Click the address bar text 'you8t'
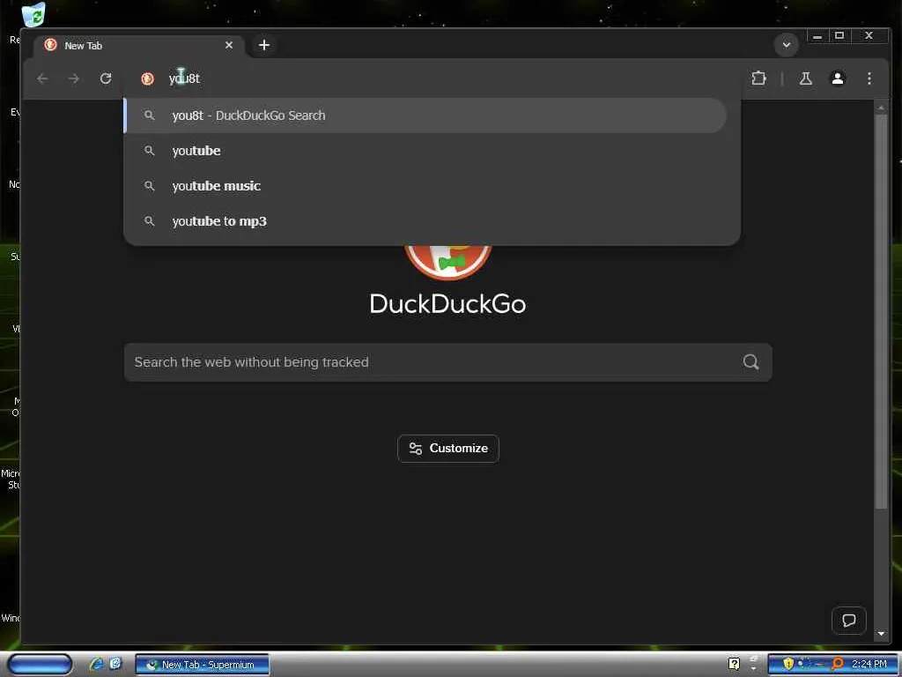Viewport: 902px width, 677px height. (185, 78)
